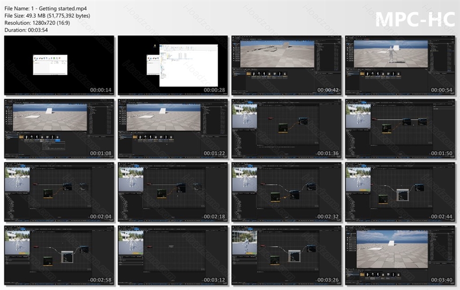Image resolution: width=460 pixels, height=290 pixels.
Task: View the thumbnail timestamped 00:02:44
Action: pos(400,192)
